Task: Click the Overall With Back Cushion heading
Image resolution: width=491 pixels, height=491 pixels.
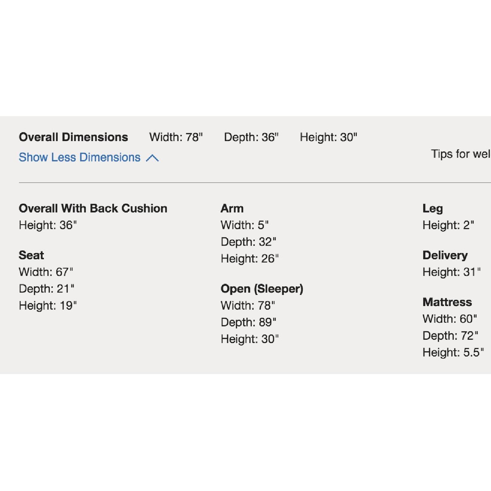Action: (93, 209)
